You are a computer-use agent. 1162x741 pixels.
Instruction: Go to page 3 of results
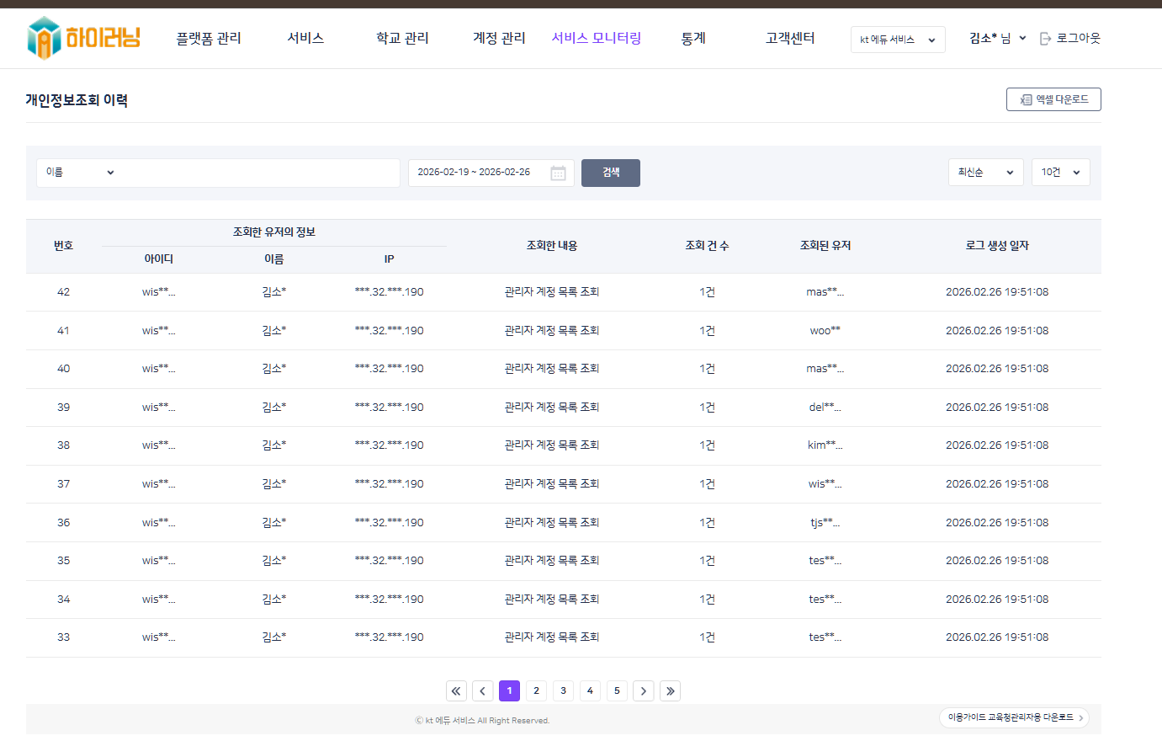[563, 691]
